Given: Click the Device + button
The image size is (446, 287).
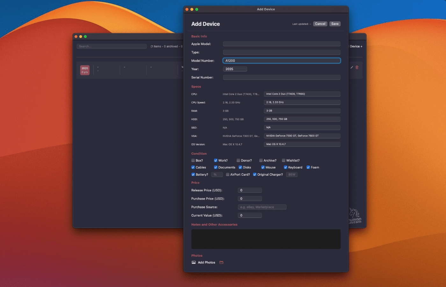Looking at the screenshot, I should click(x=356, y=47).
